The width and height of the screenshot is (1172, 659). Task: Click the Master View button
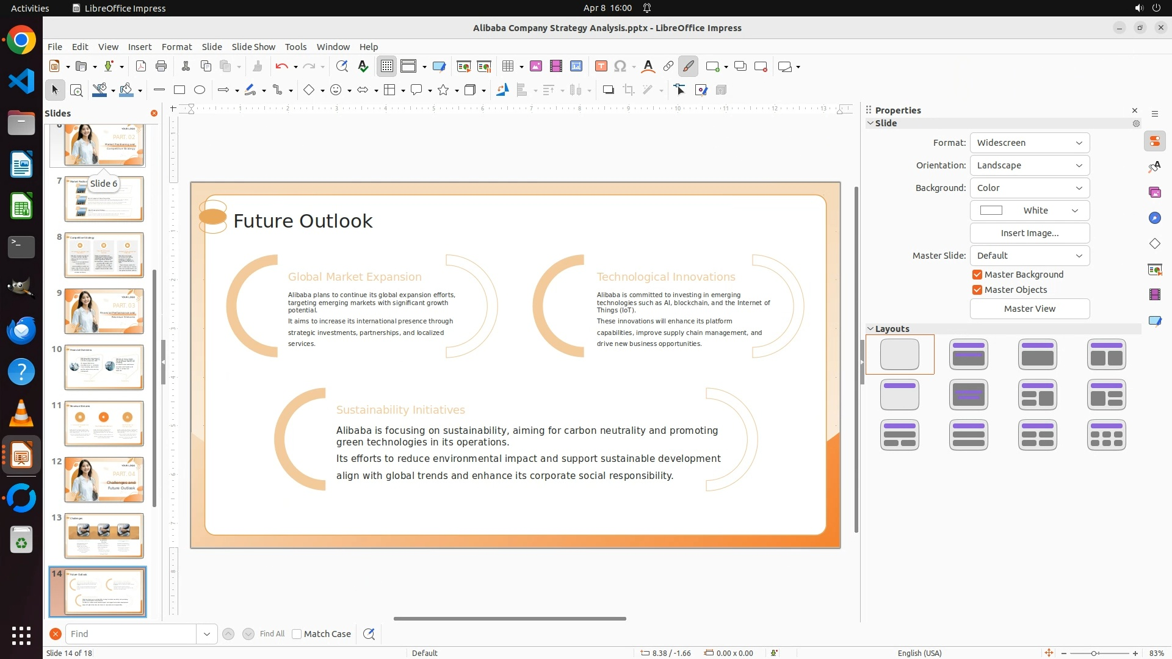pyautogui.click(x=1029, y=309)
